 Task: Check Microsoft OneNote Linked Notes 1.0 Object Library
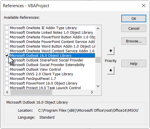tap(7, 32)
